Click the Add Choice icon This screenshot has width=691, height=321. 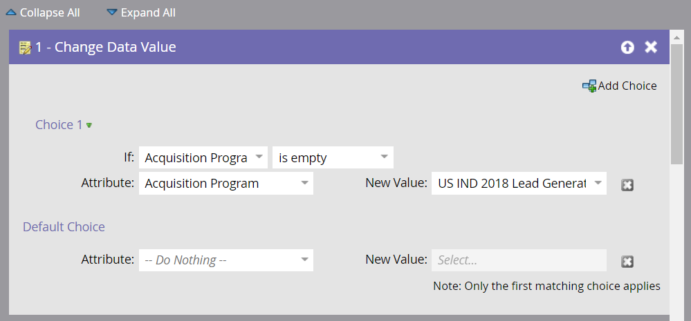tap(589, 86)
